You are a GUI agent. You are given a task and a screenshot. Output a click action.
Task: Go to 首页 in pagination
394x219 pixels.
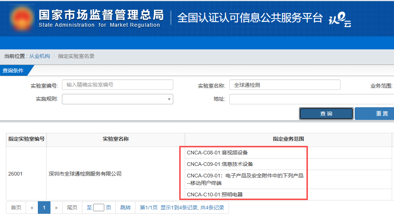click(16, 207)
